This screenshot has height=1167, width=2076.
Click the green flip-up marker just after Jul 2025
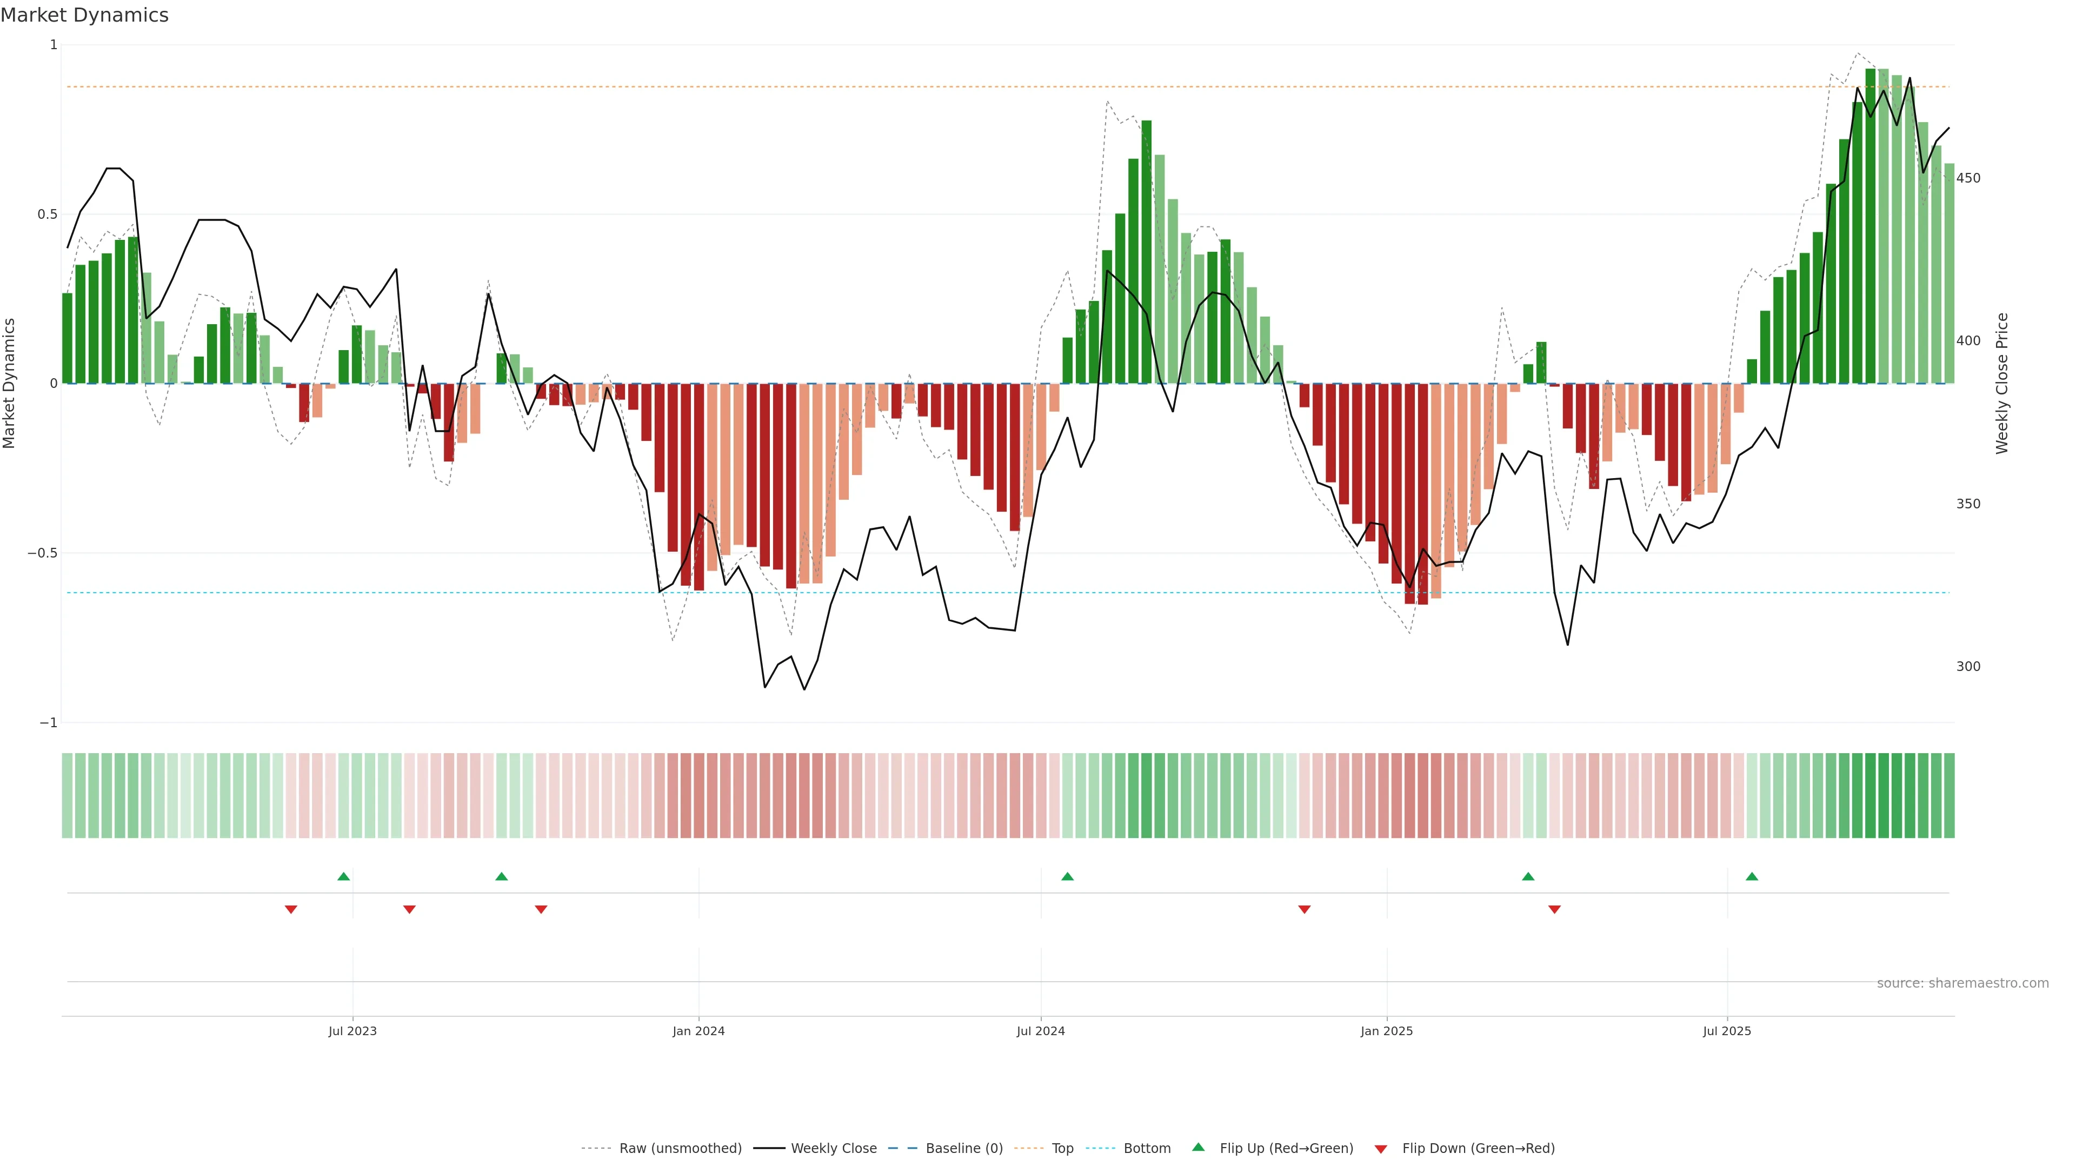(x=1751, y=876)
